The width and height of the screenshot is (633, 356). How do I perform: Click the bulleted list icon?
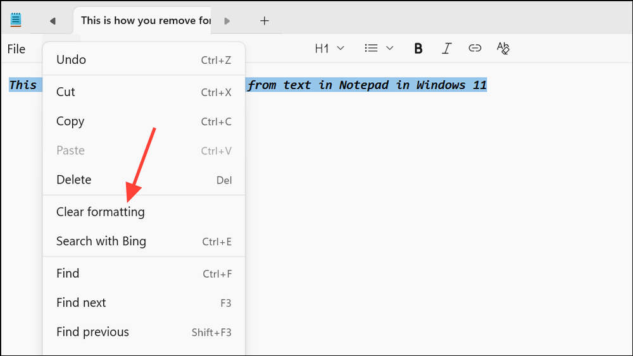[371, 49]
